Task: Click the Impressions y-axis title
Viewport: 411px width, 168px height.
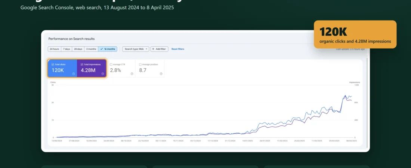Action: [354, 82]
